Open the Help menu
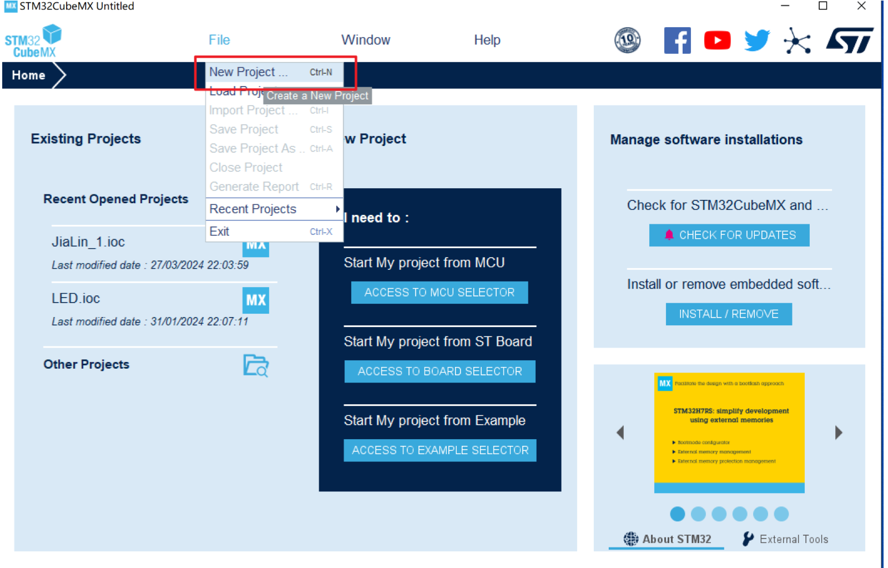The image size is (888, 568). coord(487,40)
